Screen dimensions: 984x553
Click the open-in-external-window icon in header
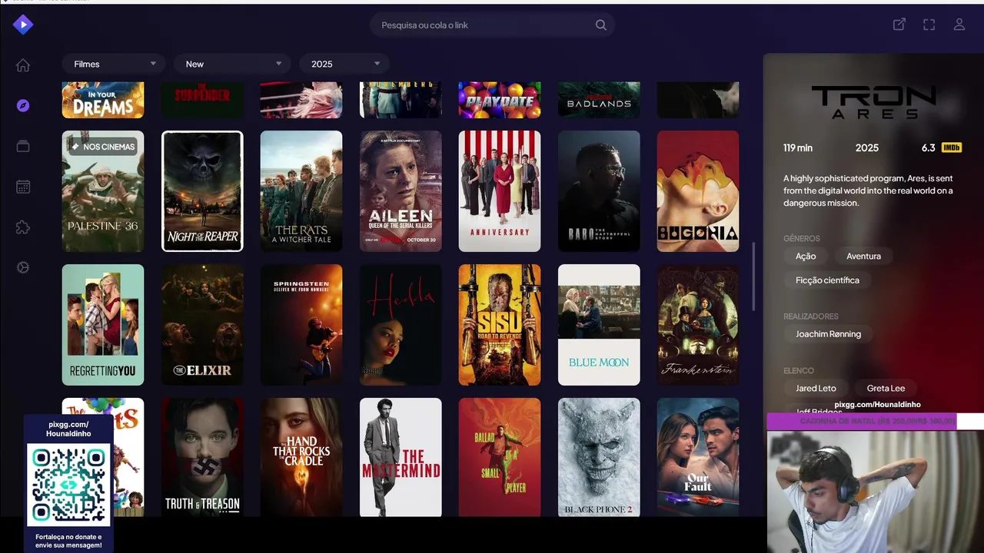pos(899,25)
